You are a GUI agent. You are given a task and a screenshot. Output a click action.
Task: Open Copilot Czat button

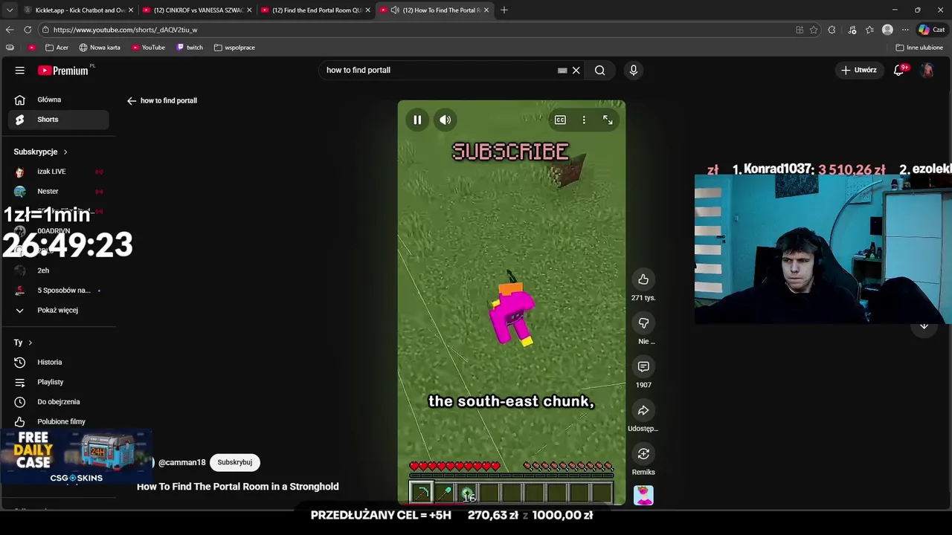point(933,30)
